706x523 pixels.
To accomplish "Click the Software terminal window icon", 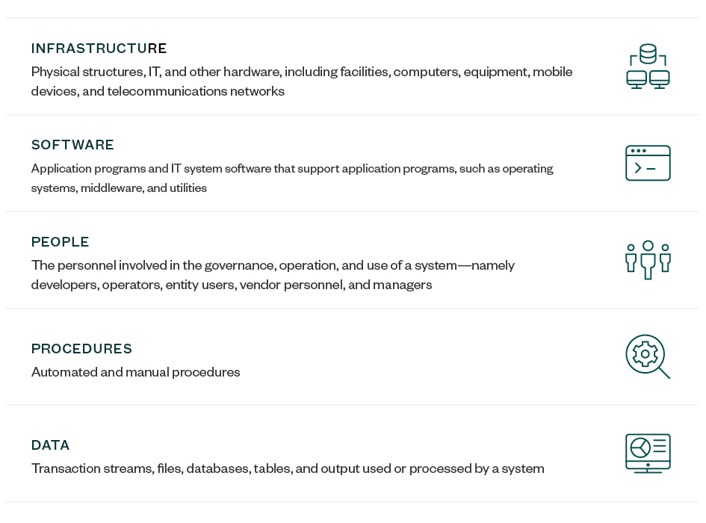I will (648, 163).
